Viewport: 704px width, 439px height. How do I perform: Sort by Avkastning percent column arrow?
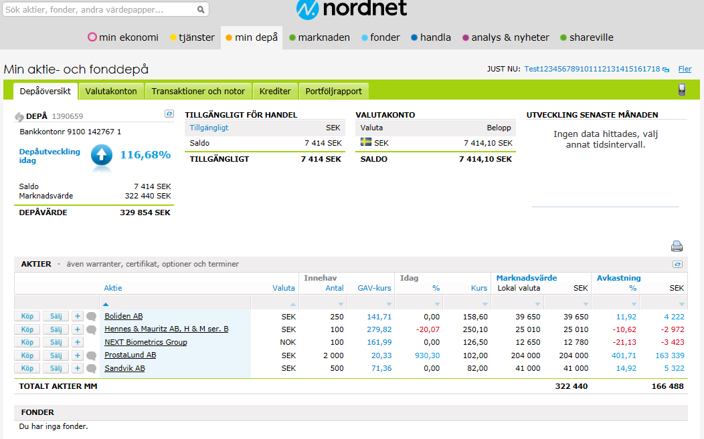[x=634, y=304]
